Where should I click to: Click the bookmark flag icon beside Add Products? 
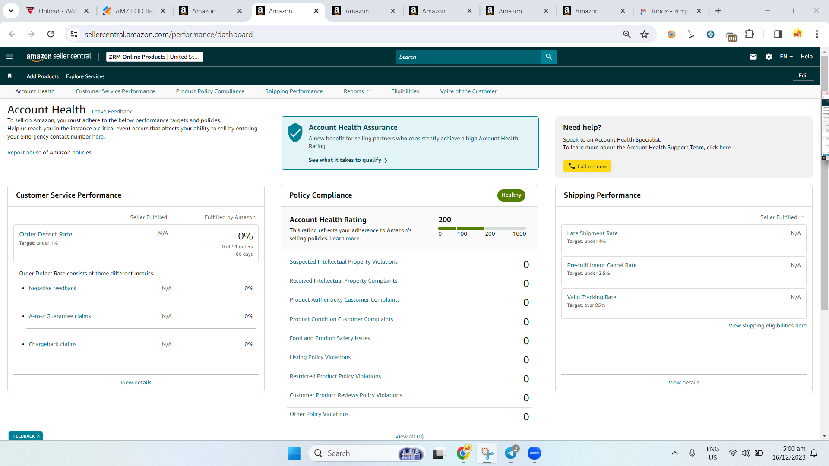pos(9,76)
